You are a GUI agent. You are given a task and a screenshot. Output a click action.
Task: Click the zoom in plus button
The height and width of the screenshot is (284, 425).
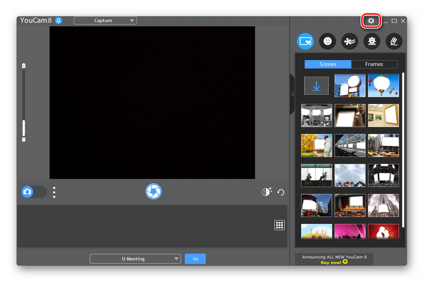click(x=24, y=66)
